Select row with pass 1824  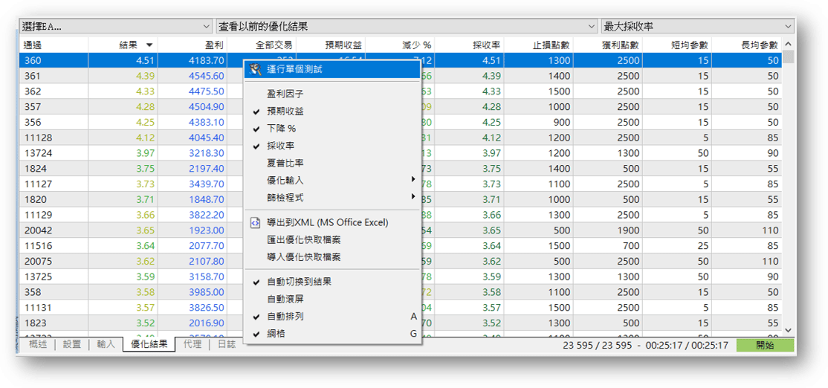401,169
